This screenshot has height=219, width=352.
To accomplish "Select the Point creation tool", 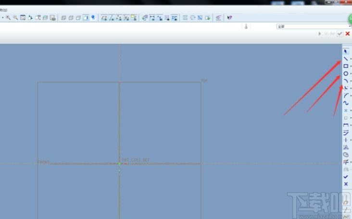I will click(346, 110).
